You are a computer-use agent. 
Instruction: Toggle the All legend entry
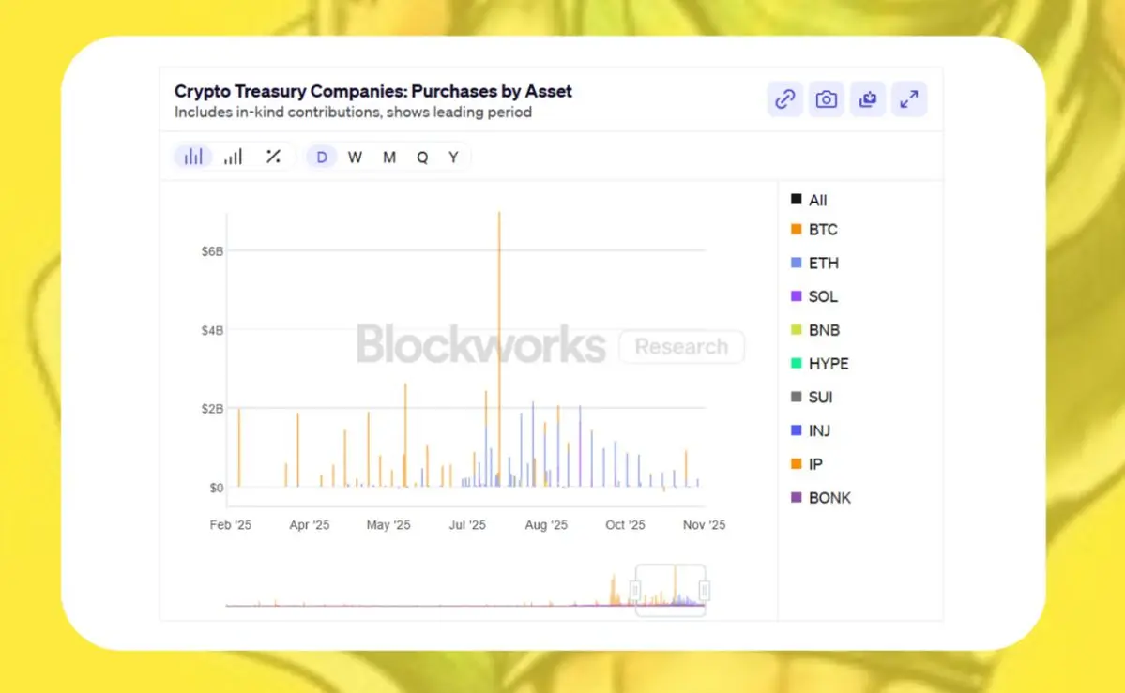pos(817,200)
